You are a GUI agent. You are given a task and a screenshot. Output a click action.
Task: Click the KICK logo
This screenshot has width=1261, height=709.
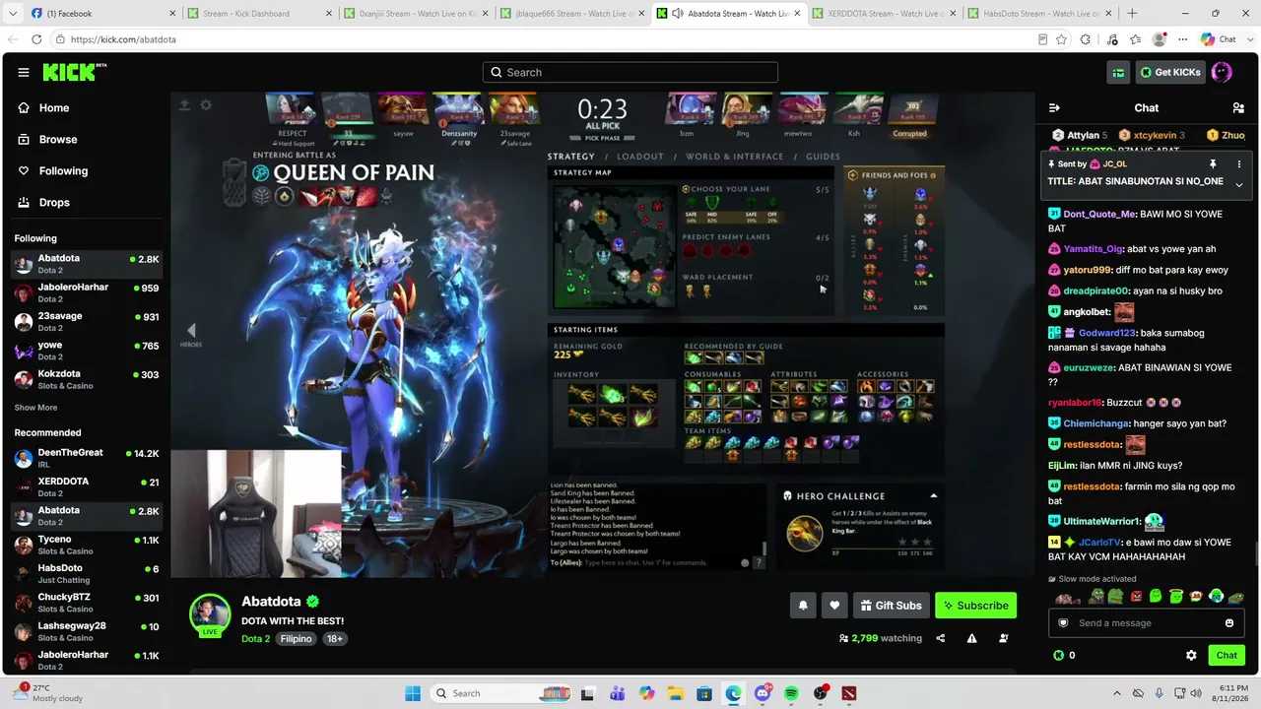(x=74, y=72)
